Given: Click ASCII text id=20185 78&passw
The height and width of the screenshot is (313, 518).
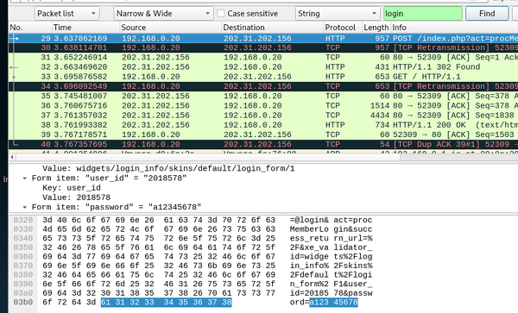Looking at the screenshot, I should (331, 293).
